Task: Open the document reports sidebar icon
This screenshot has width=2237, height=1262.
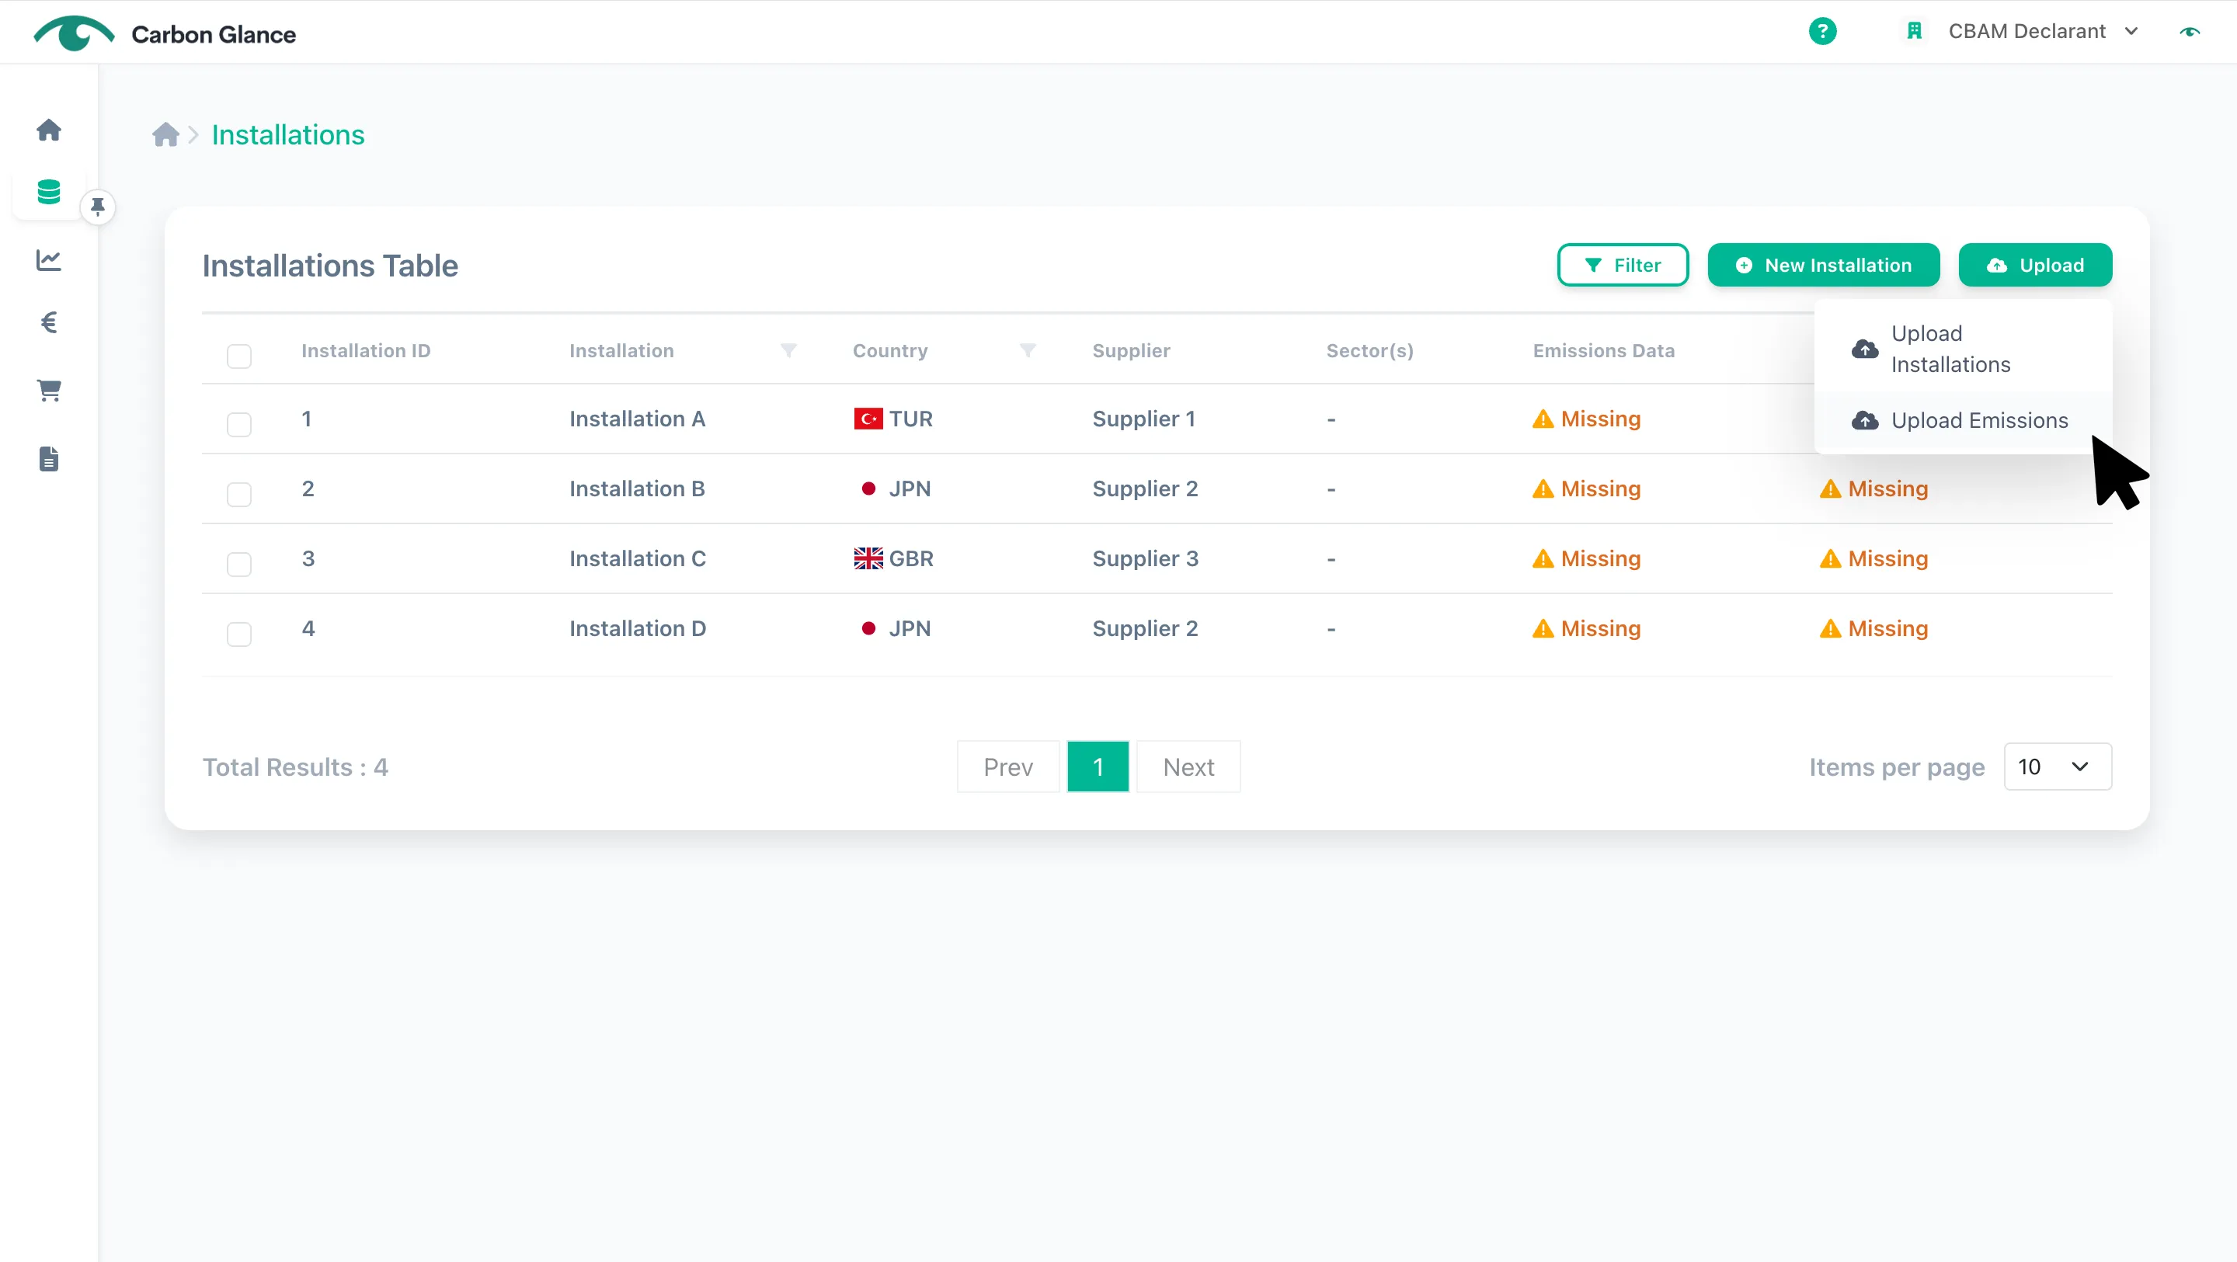Action: click(49, 459)
